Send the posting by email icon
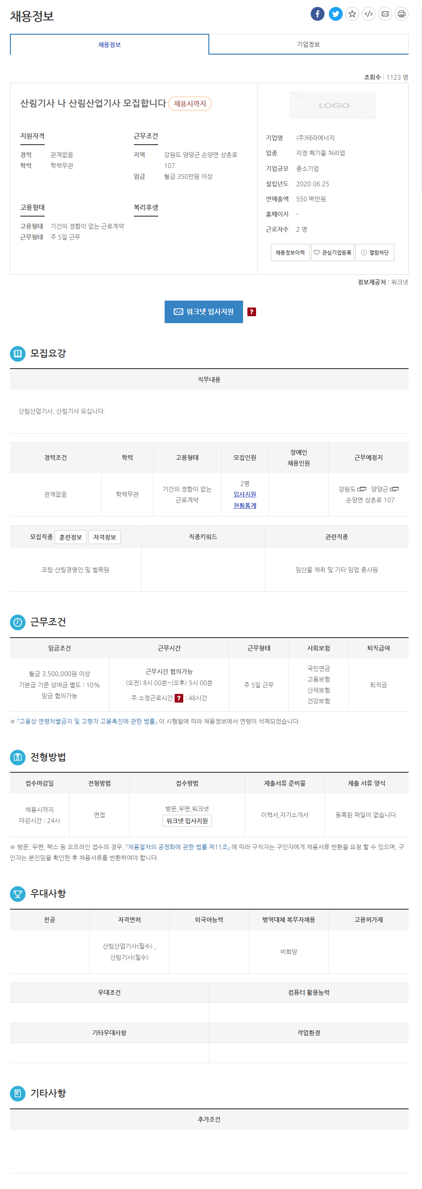 pyautogui.click(x=385, y=14)
